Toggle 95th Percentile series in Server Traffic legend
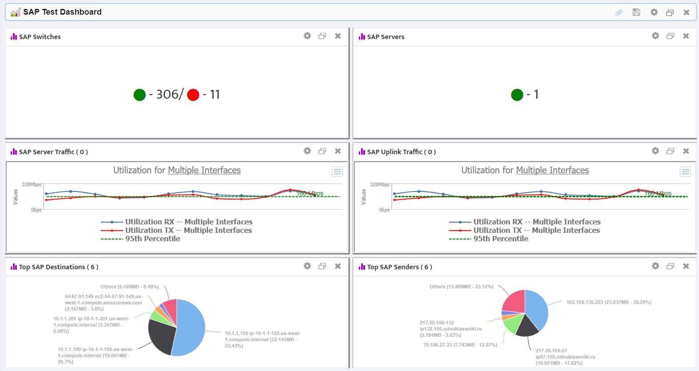699x371 pixels. (141, 239)
